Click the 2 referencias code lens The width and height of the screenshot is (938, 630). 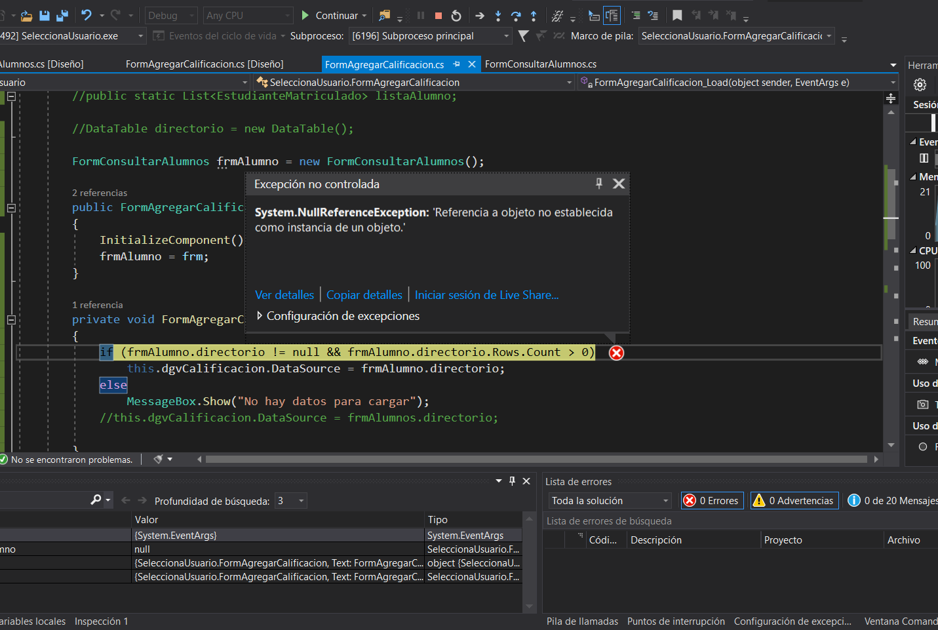[100, 193]
